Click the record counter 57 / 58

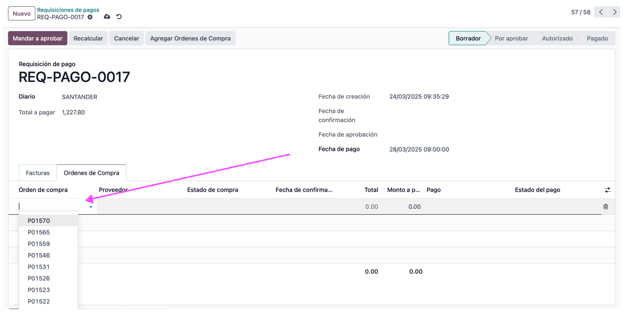581,12
